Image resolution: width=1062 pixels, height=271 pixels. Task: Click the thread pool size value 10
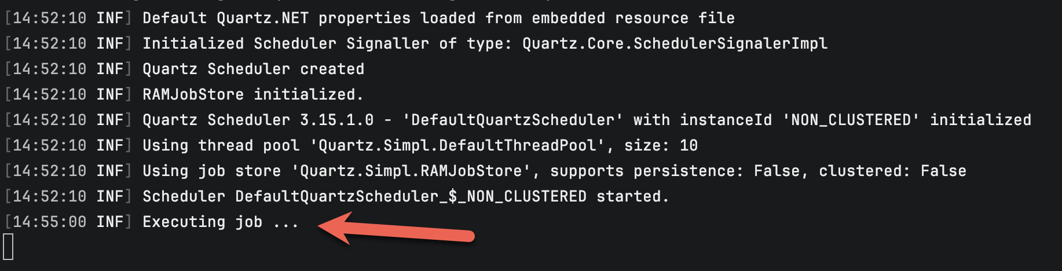(689, 145)
